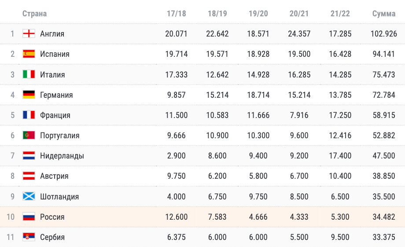
Task: Click the France flag icon
Action: [x=29, y=115]
